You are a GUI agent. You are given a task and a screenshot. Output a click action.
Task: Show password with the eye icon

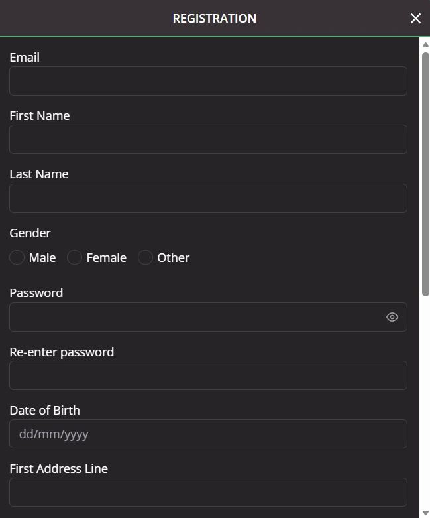[x=392, y=317]
